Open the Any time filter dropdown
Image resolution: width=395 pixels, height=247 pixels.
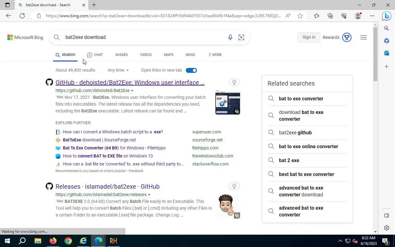pyautogui.click(x=118, y=70)
